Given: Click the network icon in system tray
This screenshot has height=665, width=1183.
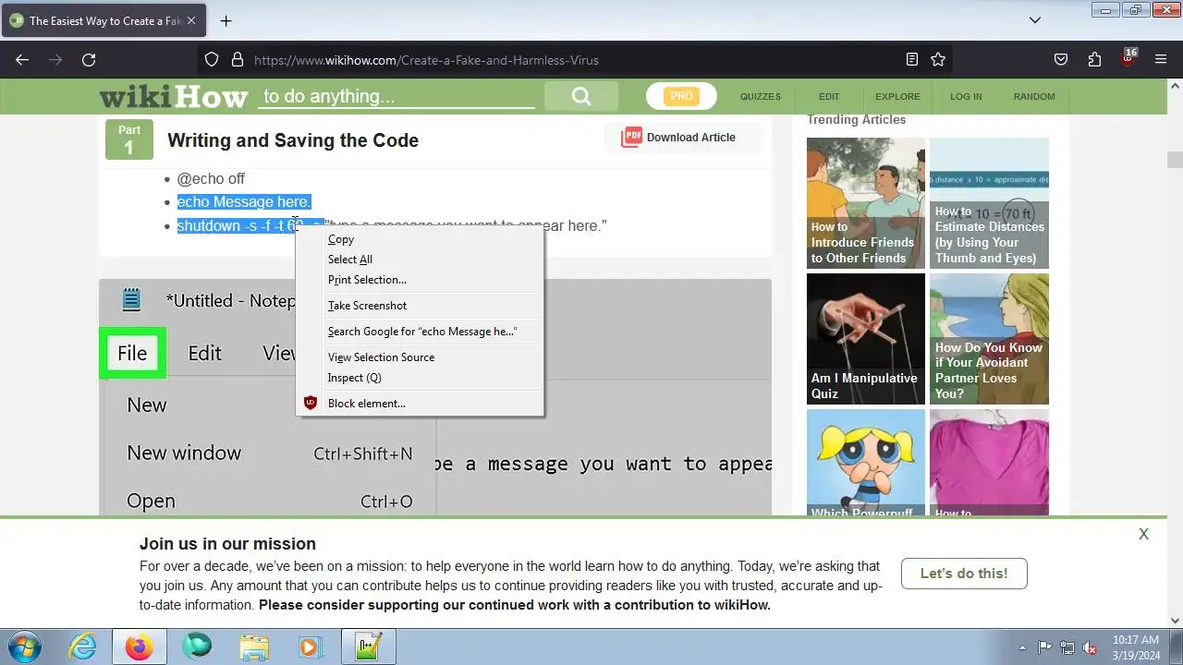Looking at the screenshot, I should [x=1067, y=647].
